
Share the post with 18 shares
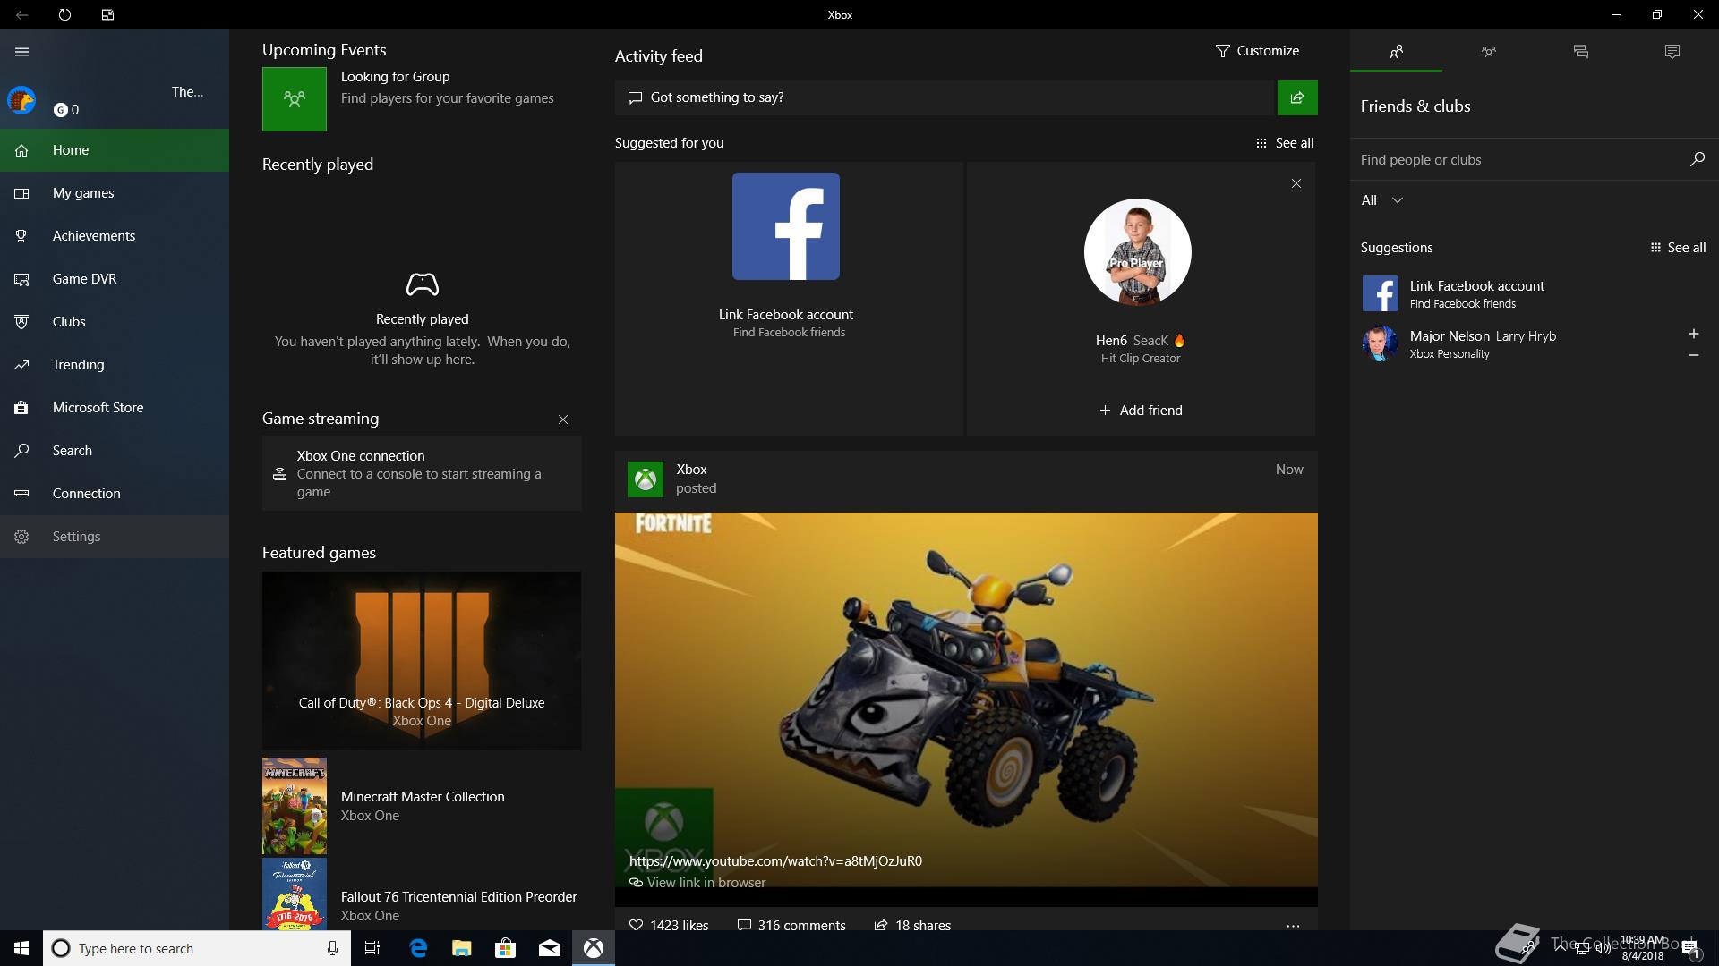coord(912,925)
